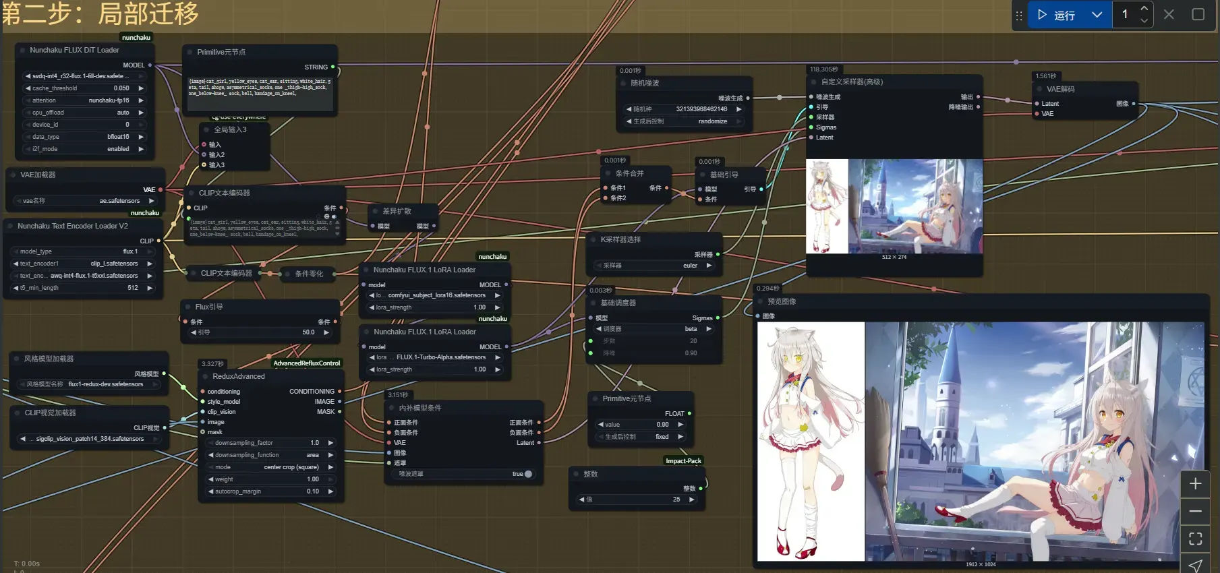This screenshot has width=1220, height=573.
Task: Toggle the i2f_mode enabled option
Action: coord(85,149)
